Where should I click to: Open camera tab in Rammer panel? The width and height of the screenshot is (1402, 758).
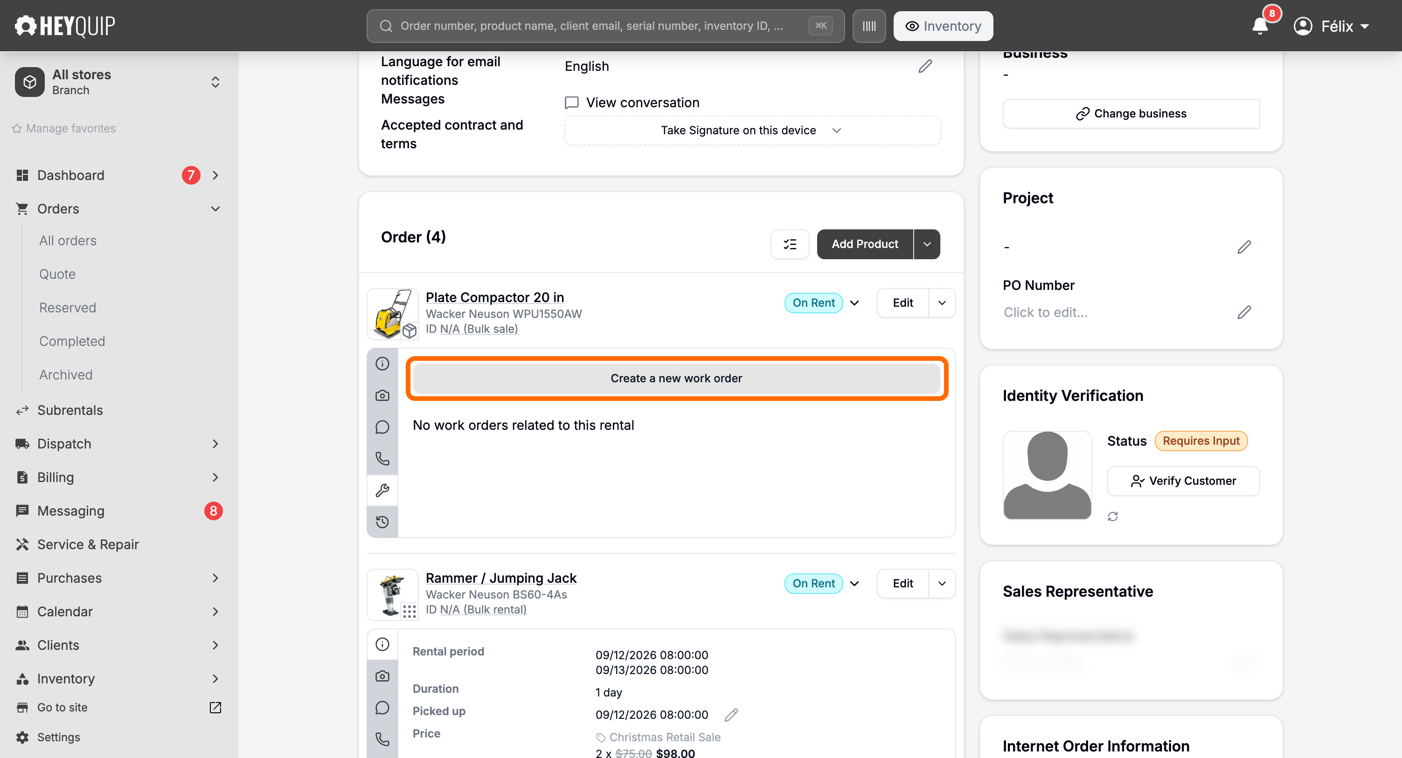coord(382,676)
